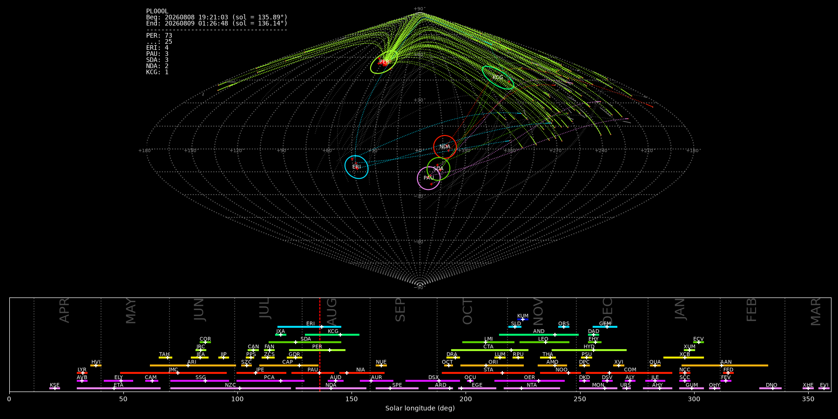Click the PER: 73 count in legend
Image resolution: width=838 pixels, height=419 pixels.
pyautogui.click(x=159, y=35)
